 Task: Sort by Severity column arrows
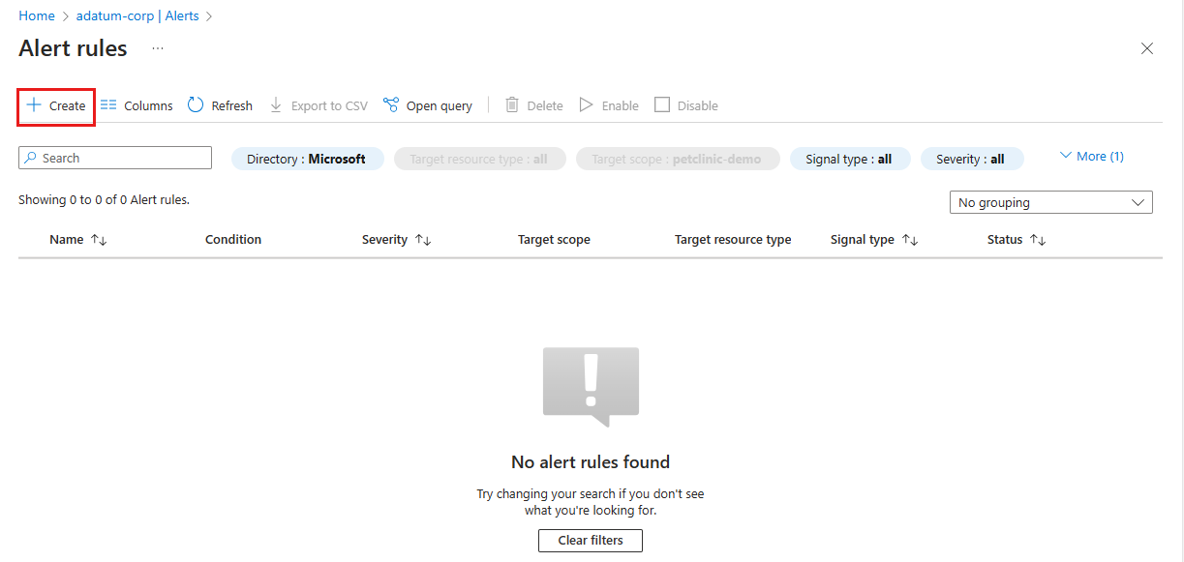tap(422, 240)
